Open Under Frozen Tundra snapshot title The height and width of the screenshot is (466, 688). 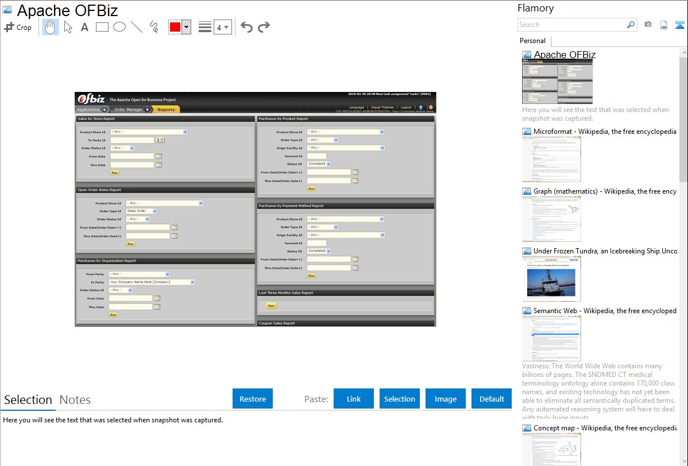tap(605, 251)
